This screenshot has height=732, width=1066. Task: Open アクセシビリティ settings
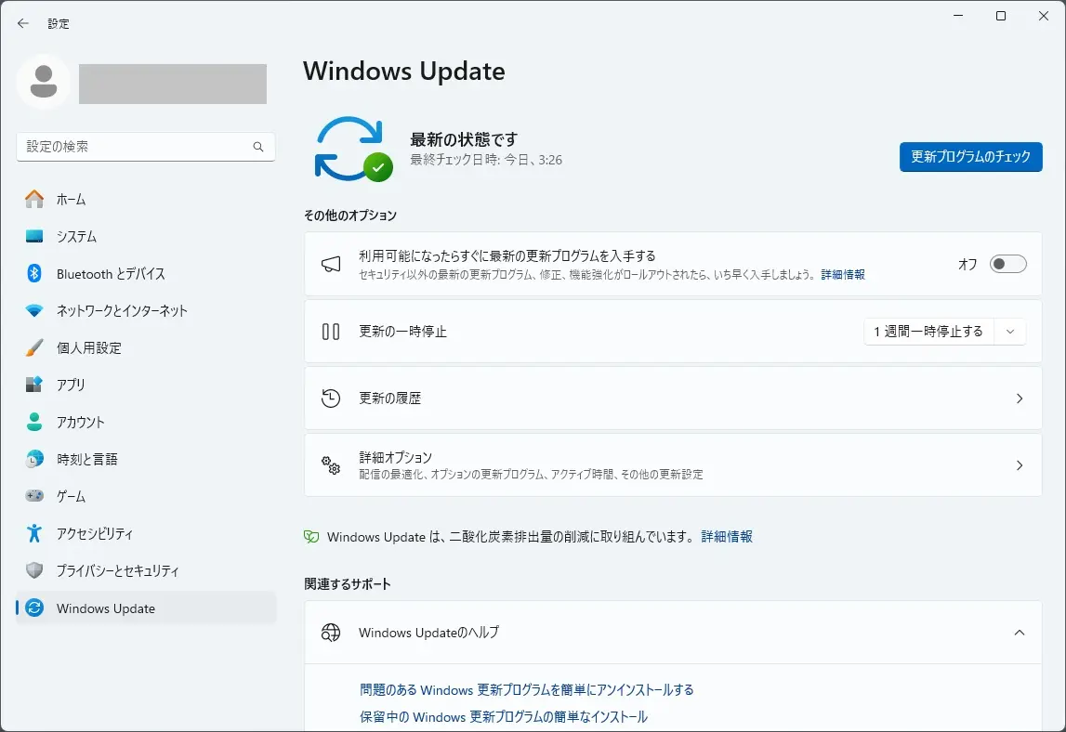click(x=146, y=533)
